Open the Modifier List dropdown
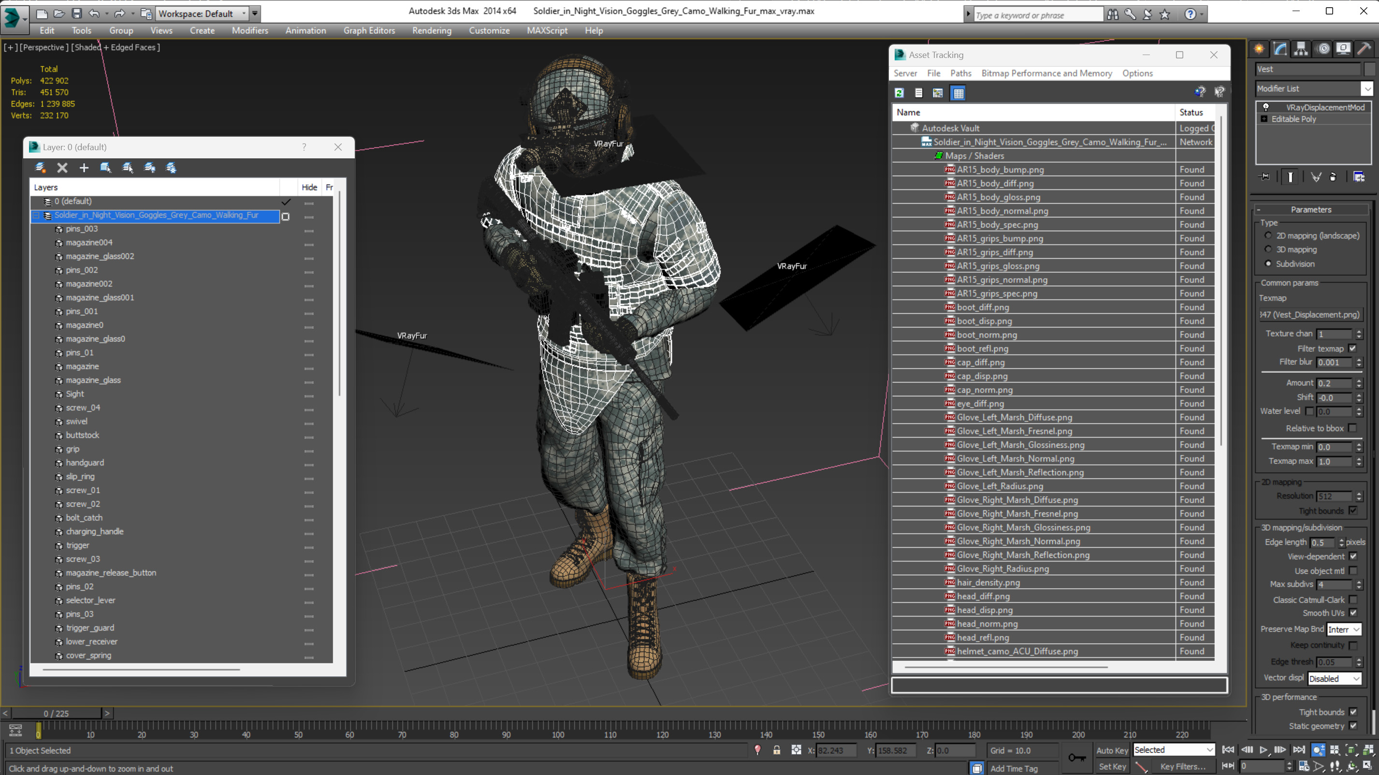 coord(1367,88)
